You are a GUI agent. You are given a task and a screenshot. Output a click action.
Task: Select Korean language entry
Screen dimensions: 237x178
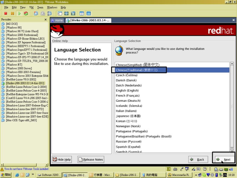tap(172, 121)
